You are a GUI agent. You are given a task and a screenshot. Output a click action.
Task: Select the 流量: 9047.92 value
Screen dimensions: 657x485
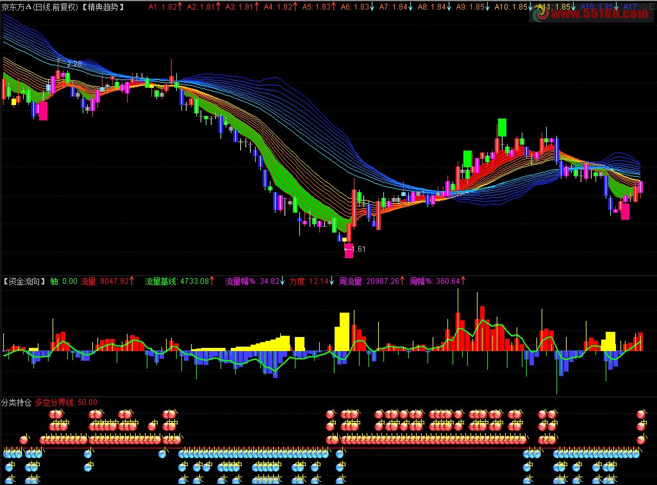107,281
